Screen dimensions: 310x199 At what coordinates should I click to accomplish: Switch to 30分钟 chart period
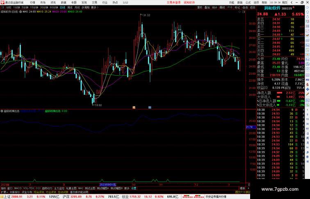tap(44, 7)
